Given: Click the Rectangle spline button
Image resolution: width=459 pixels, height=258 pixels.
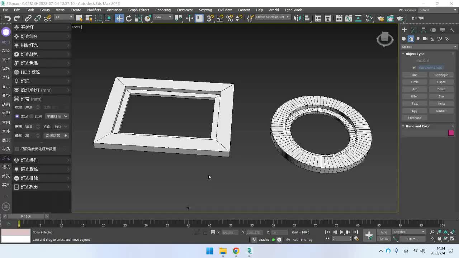Looking at the screenshot, I should click(441, 75).
